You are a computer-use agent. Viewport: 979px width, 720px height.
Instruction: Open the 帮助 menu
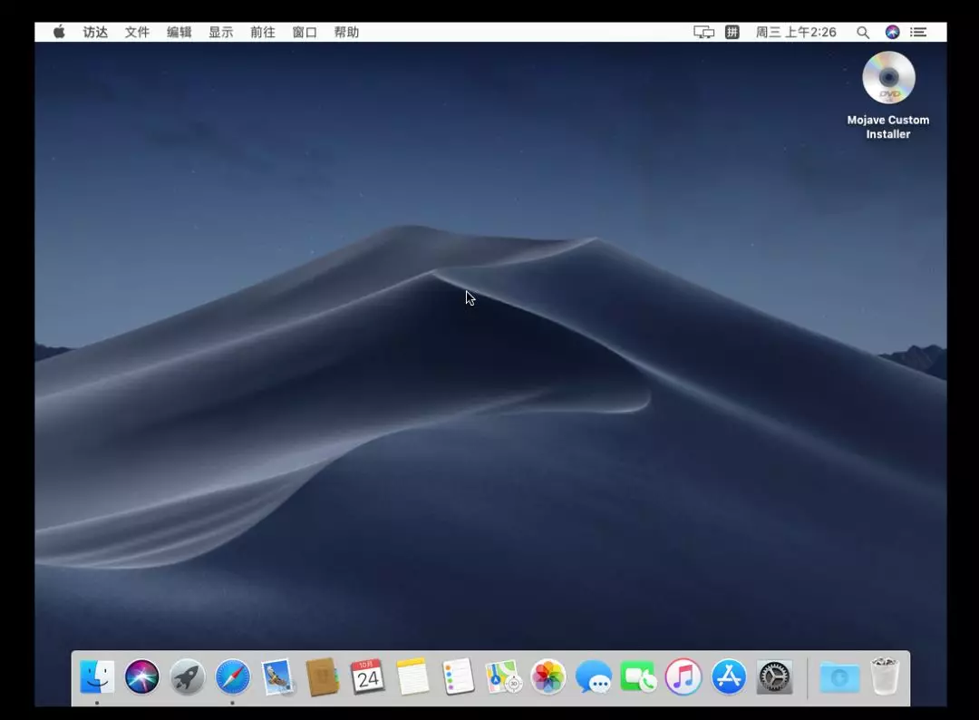[346, 32]
